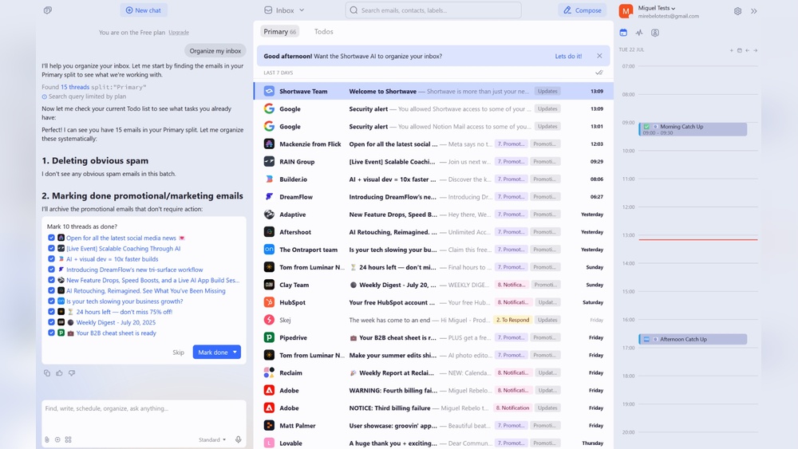
Task: Open settings via the gear icon
Action: [x=737, y=11]
